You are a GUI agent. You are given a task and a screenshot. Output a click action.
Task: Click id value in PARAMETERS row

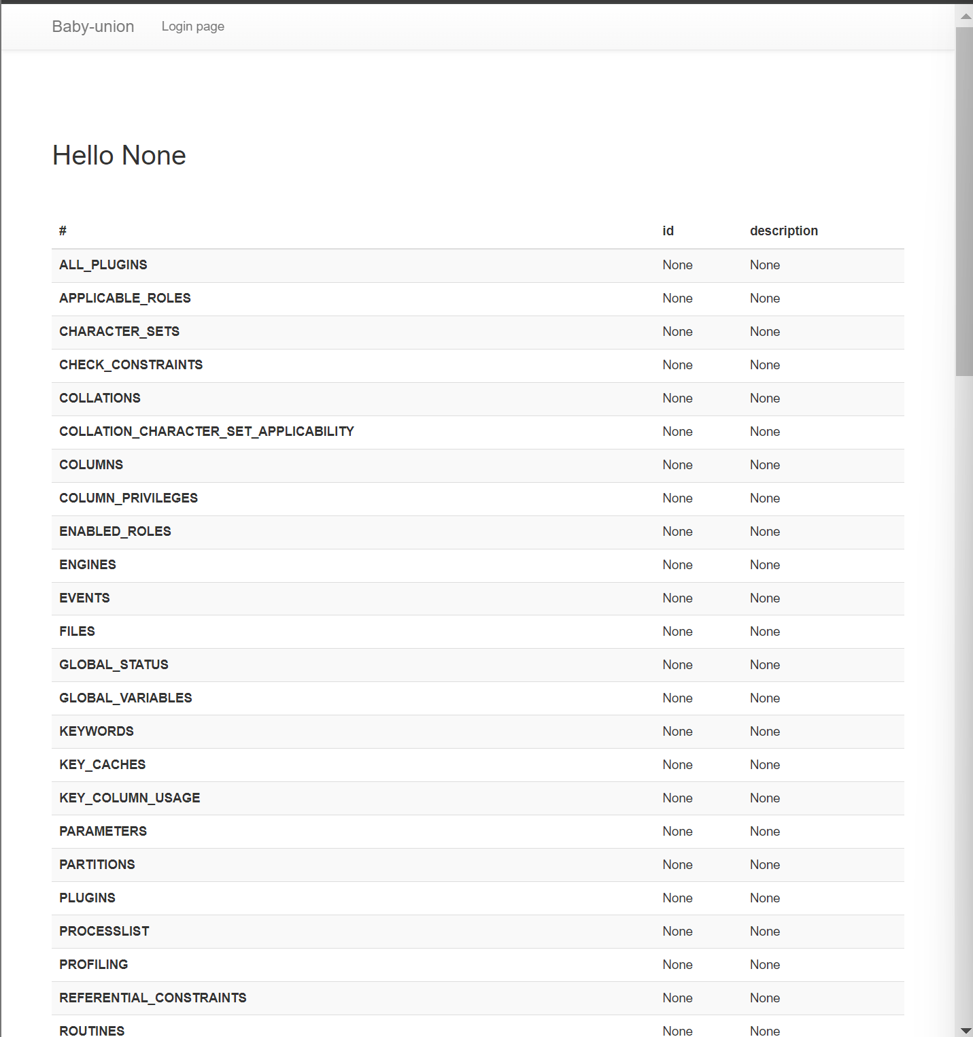click(678, 832)
